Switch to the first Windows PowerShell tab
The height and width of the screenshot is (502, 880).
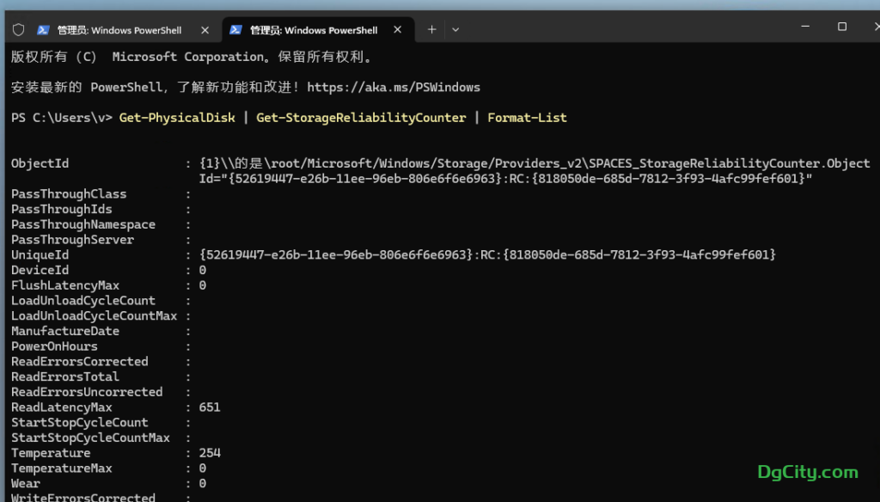pos(119,30)
